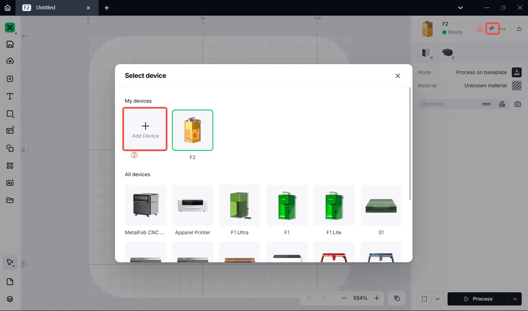Click the framing marquee icon beside Process
Image resolution: width=528 pixels, height=311 pixels.
pyautogui.click(x=425, y=299)
